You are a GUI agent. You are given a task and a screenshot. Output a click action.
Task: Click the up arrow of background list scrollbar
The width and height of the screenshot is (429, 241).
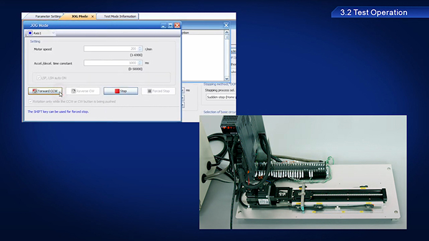point(226,32)
